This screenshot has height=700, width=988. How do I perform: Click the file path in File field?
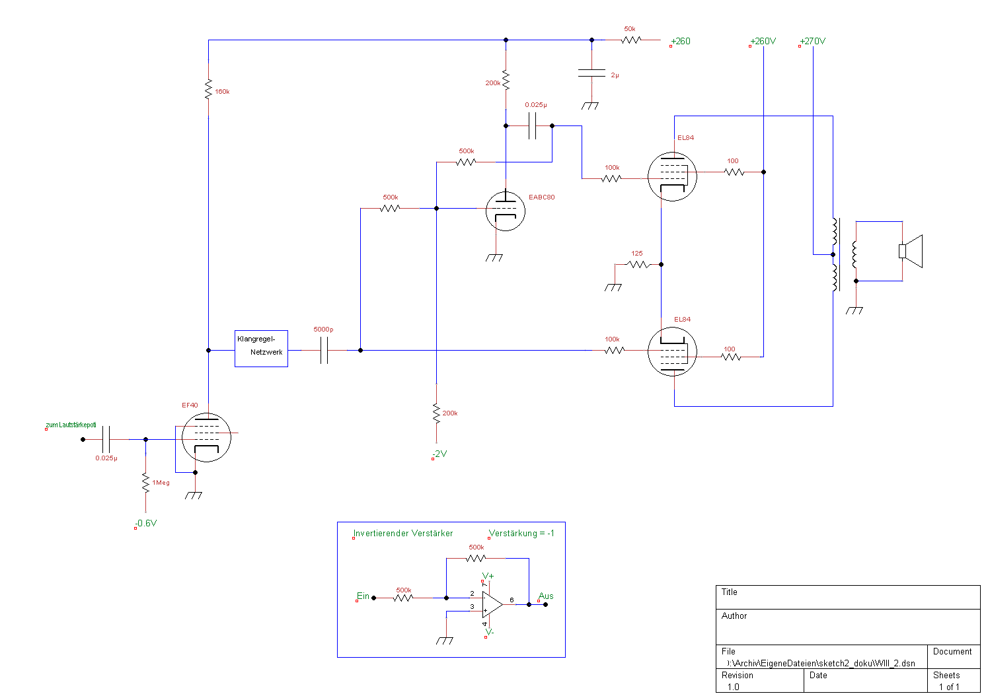[x=821, y=663]
